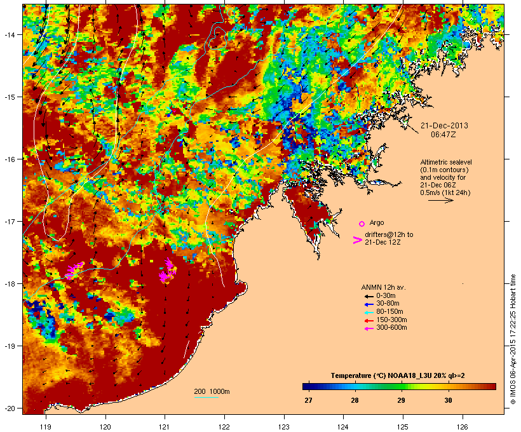Click latitude axis label -19
The image size is (521, 432).
coord(9,346)
